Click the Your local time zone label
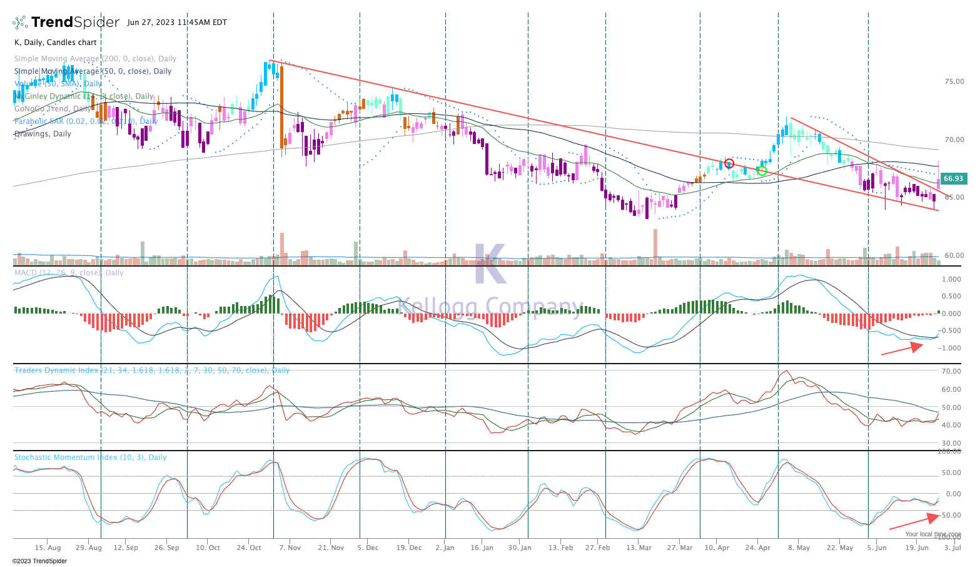The width and height of the screenshot is (980, 567). pyautogui.click(x=933, y=534)
